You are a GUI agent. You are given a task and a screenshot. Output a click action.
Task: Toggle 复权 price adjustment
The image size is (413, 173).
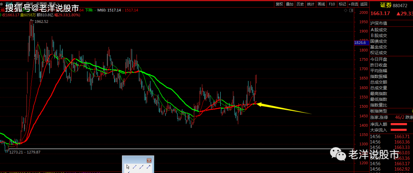[280, 4]
